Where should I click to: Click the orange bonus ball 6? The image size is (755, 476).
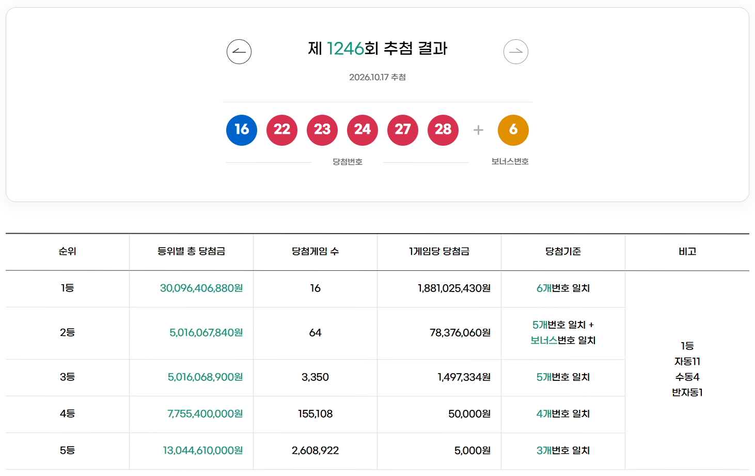pos(513,130)
